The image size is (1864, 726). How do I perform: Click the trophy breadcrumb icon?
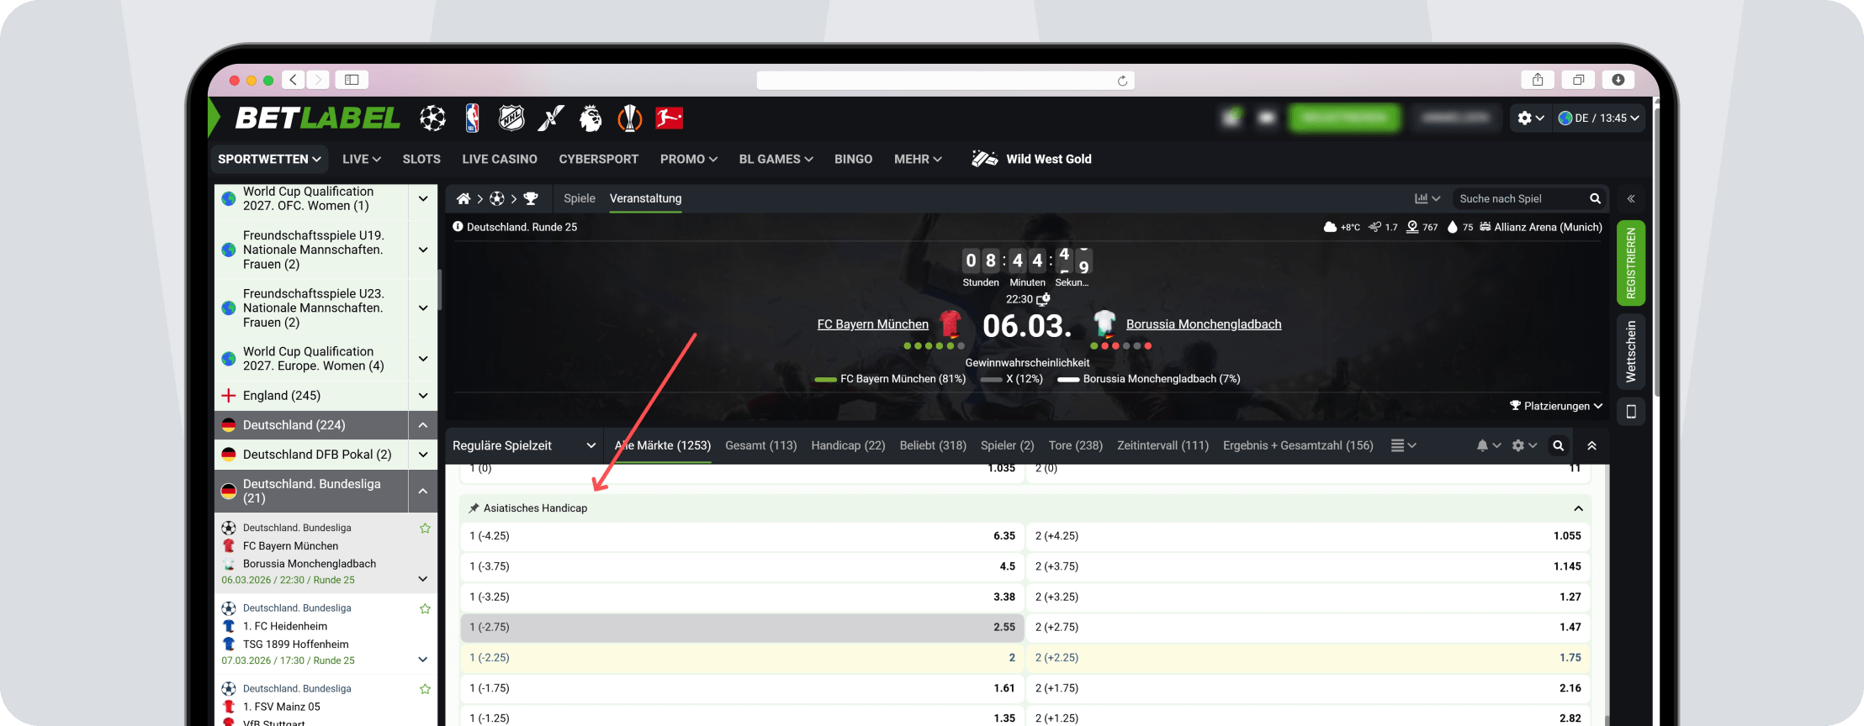coord(531,198)
